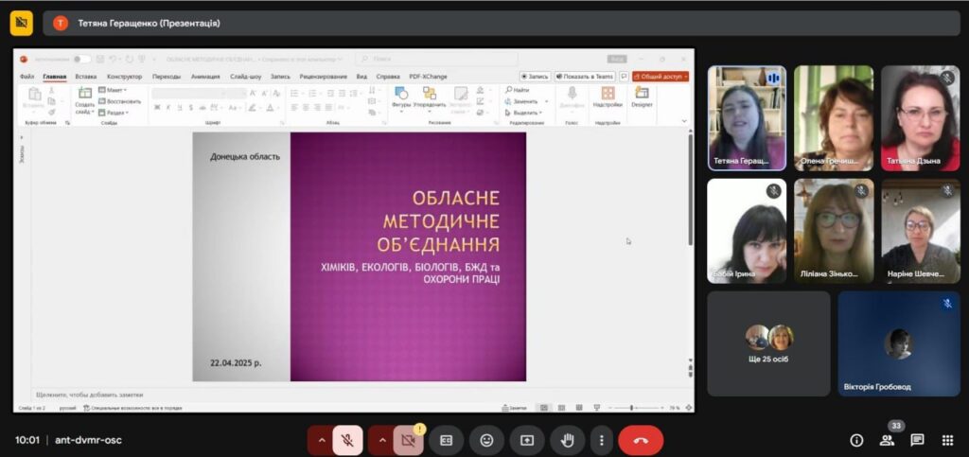Turn on the camera
Image resolution: width=969 pixels, height=457 pixels.
pyautogui.click(x=409, y=440)
